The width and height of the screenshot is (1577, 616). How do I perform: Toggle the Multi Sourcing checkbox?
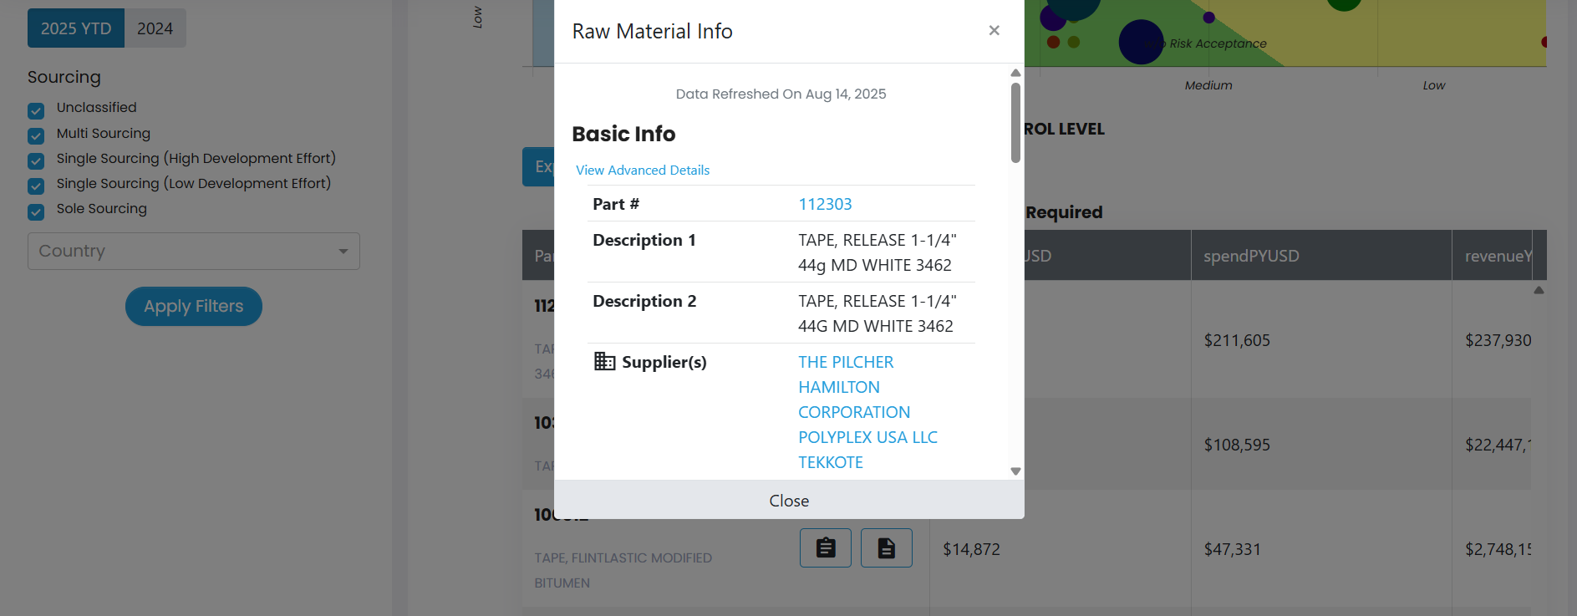click(x=36, y=135)
